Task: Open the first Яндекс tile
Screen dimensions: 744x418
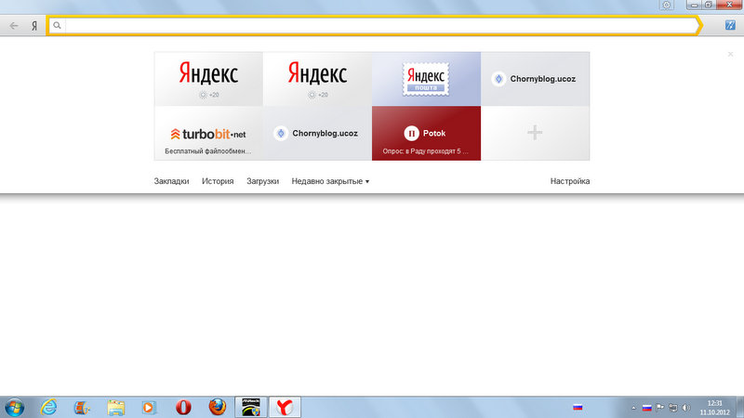Action: 208,79
